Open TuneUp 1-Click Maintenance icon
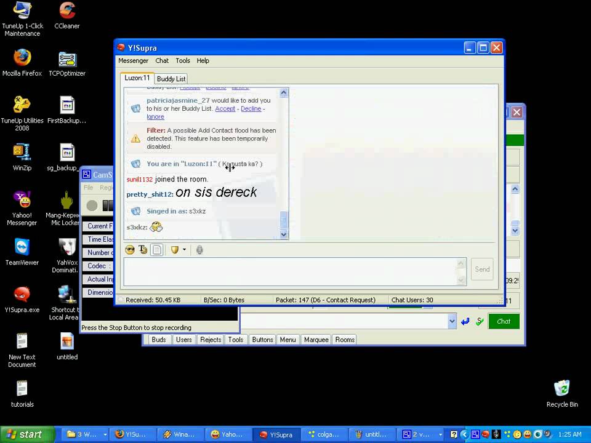The image size is (591, 443). point(22,19)
